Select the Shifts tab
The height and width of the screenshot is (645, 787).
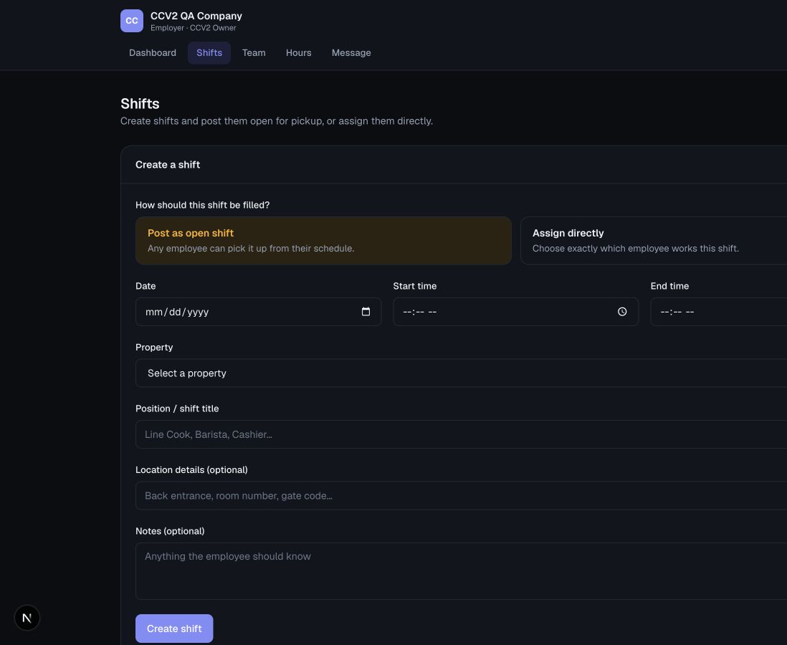[x=209, y=53]
